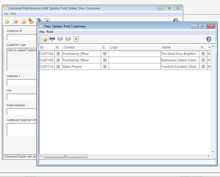Screen dimensions: 220x177
Task: Toggle checkbox beside Purchasing Officer in CUST105 row
Action: (105, 60)
